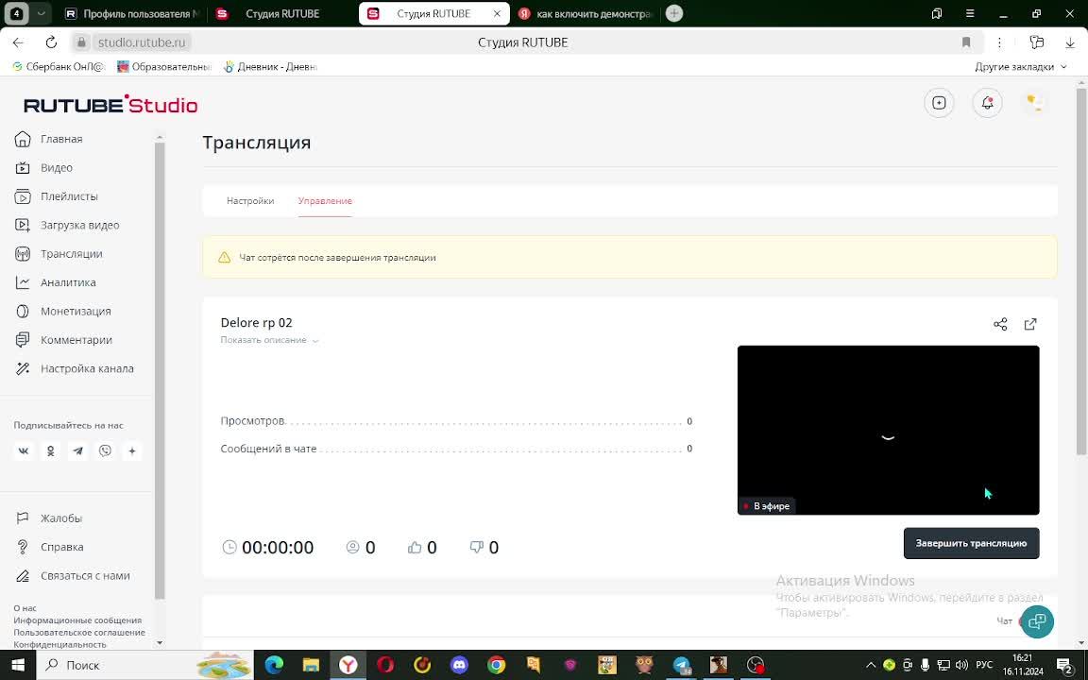Click the add video plus icon in header
The image size is (1088, 680).
pyautogui.click(x=939, y=103)
